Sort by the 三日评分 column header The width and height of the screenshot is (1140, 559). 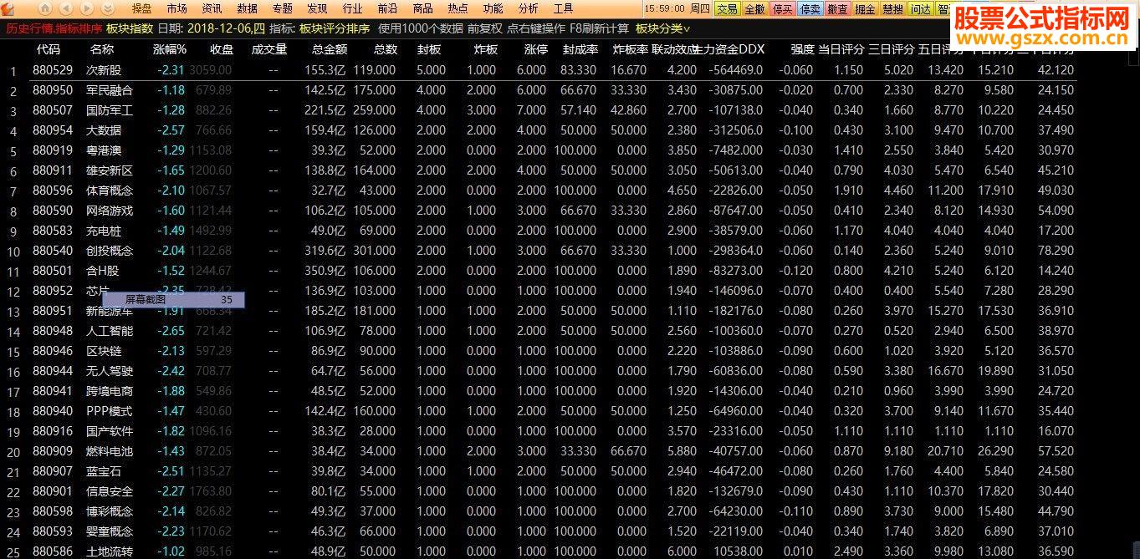click(x=891, y=49)
